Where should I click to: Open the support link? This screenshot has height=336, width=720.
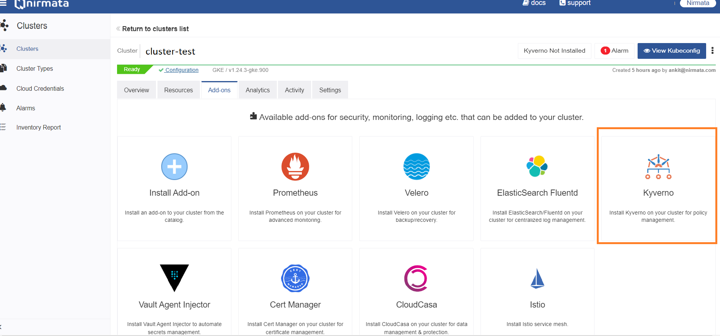(x=575, y=3)
